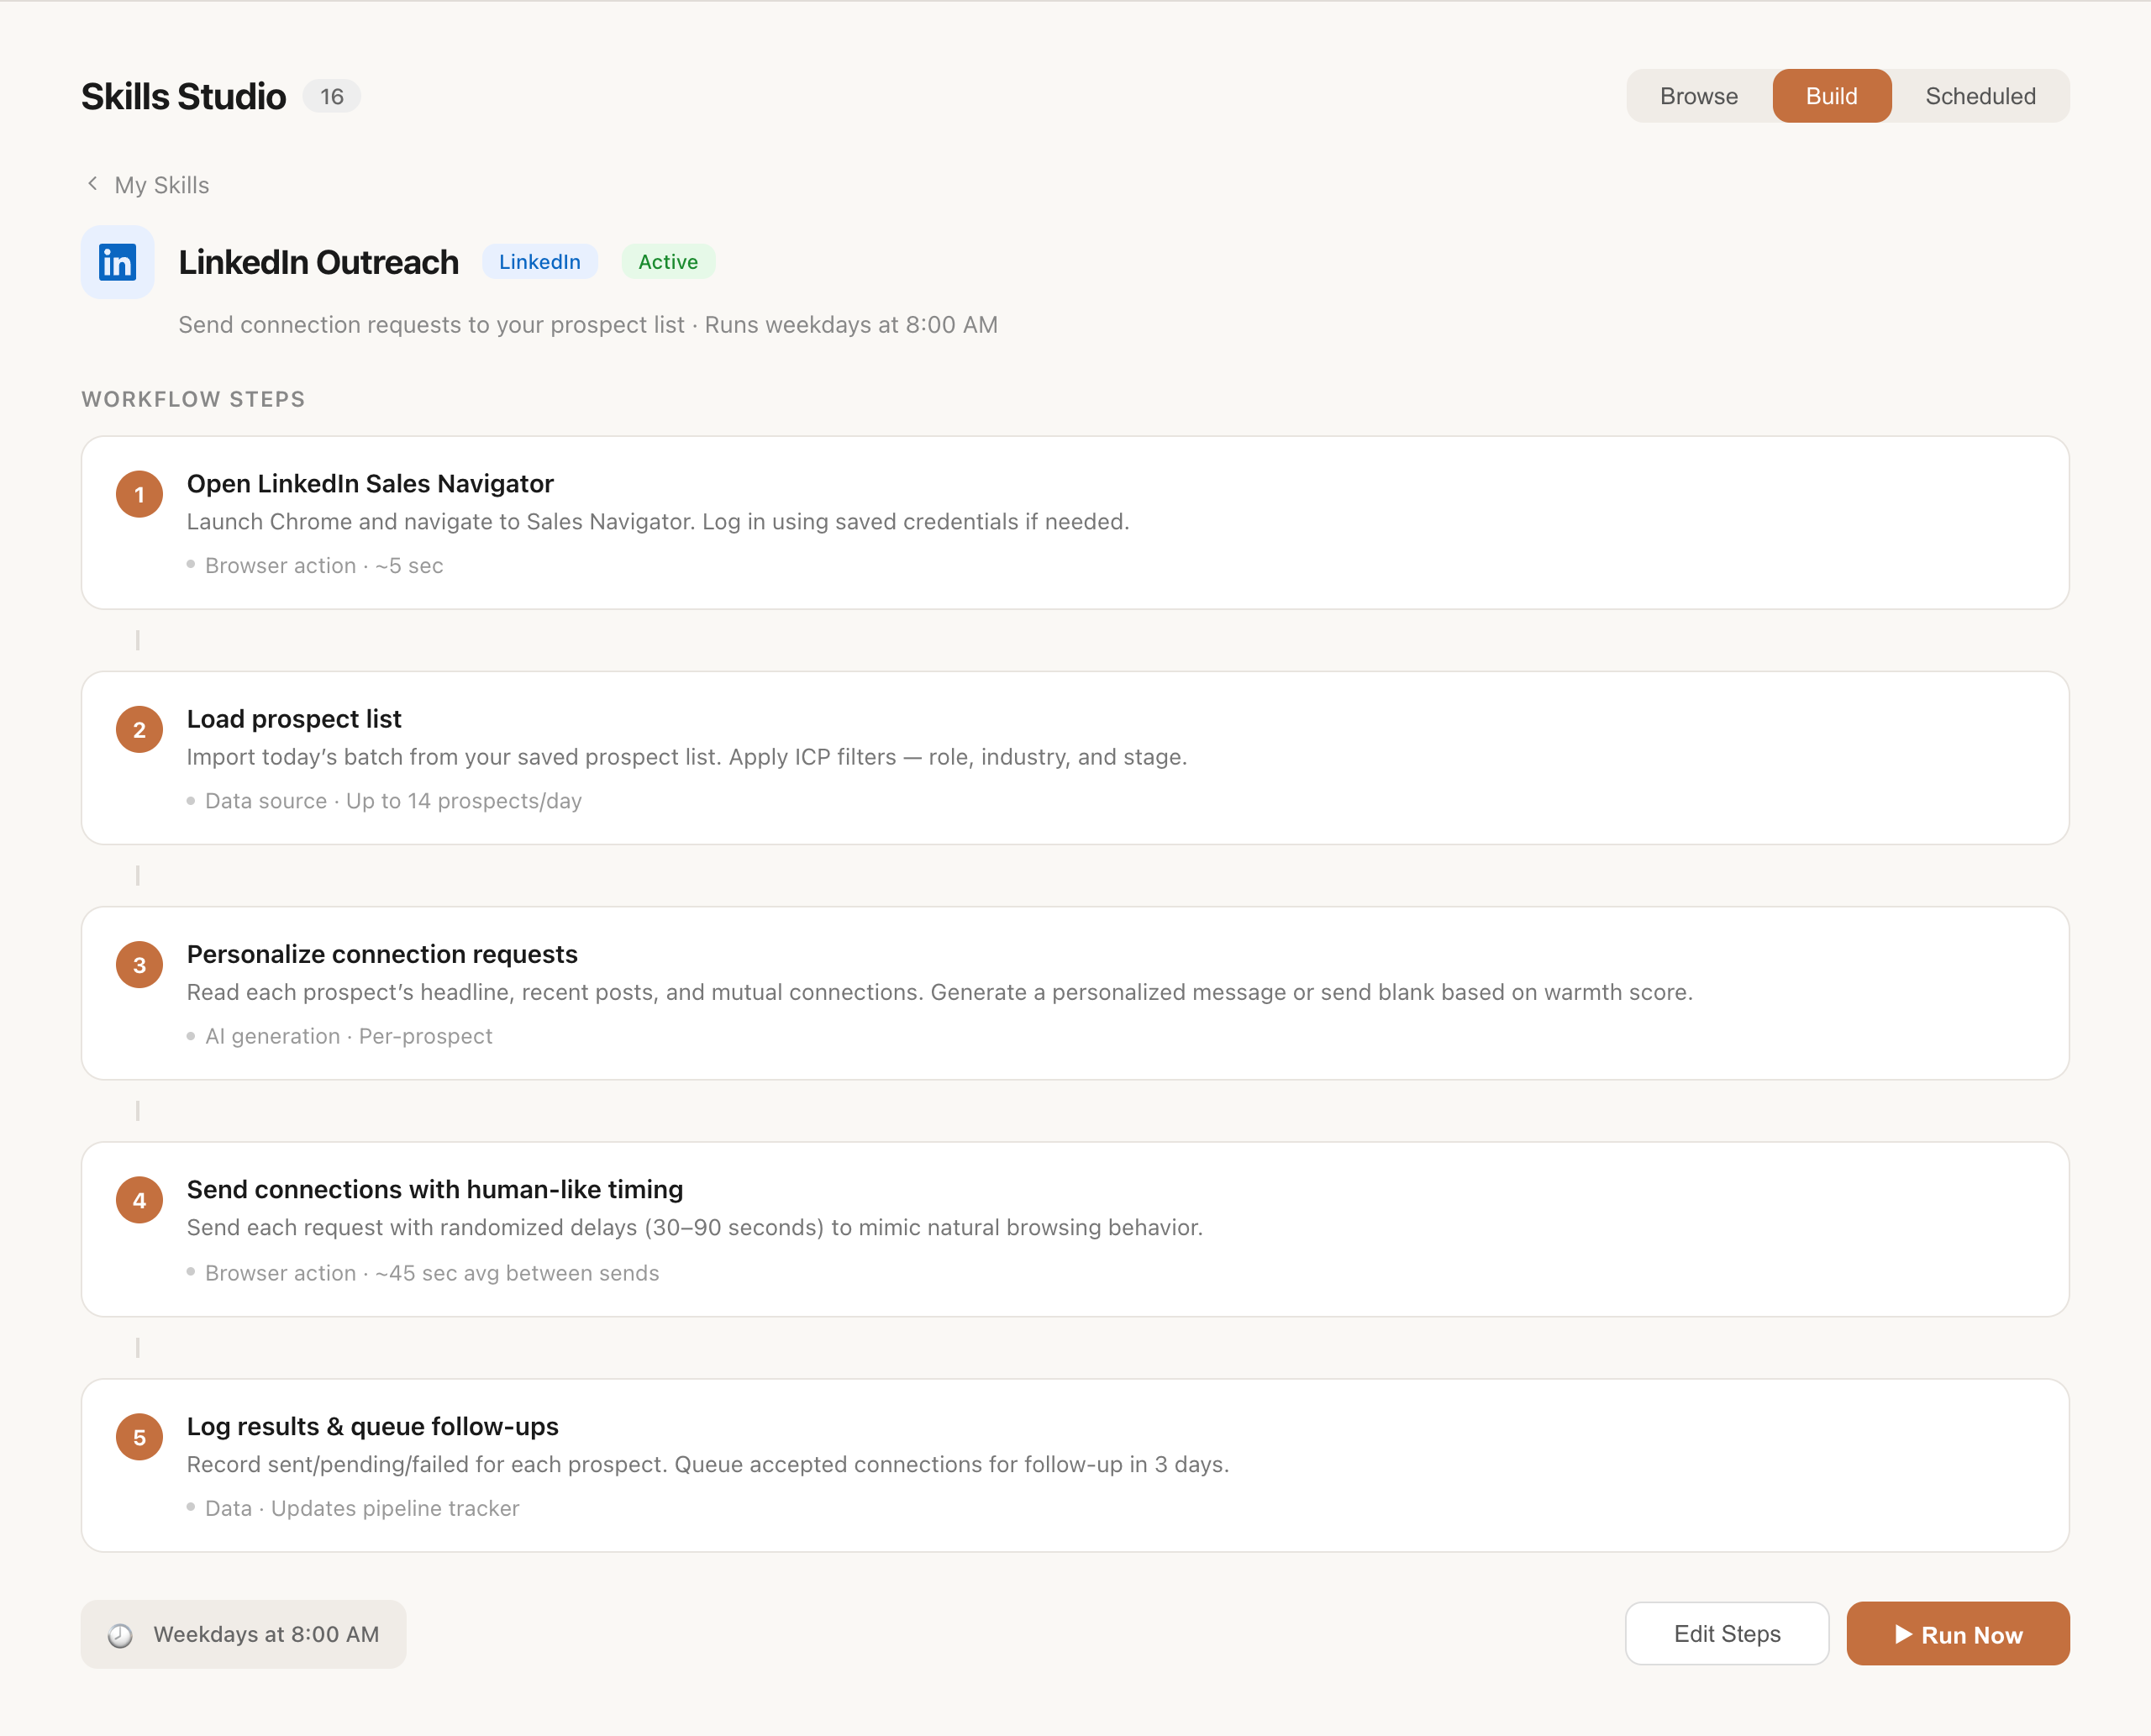The width and height of the screenshot is (2151, 1736).
Task: Click the LinkedIn logo icon next to the skill title
Action: coord(117,262)
